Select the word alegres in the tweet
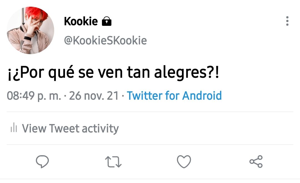The image size is (300, 183). (180, 73)
